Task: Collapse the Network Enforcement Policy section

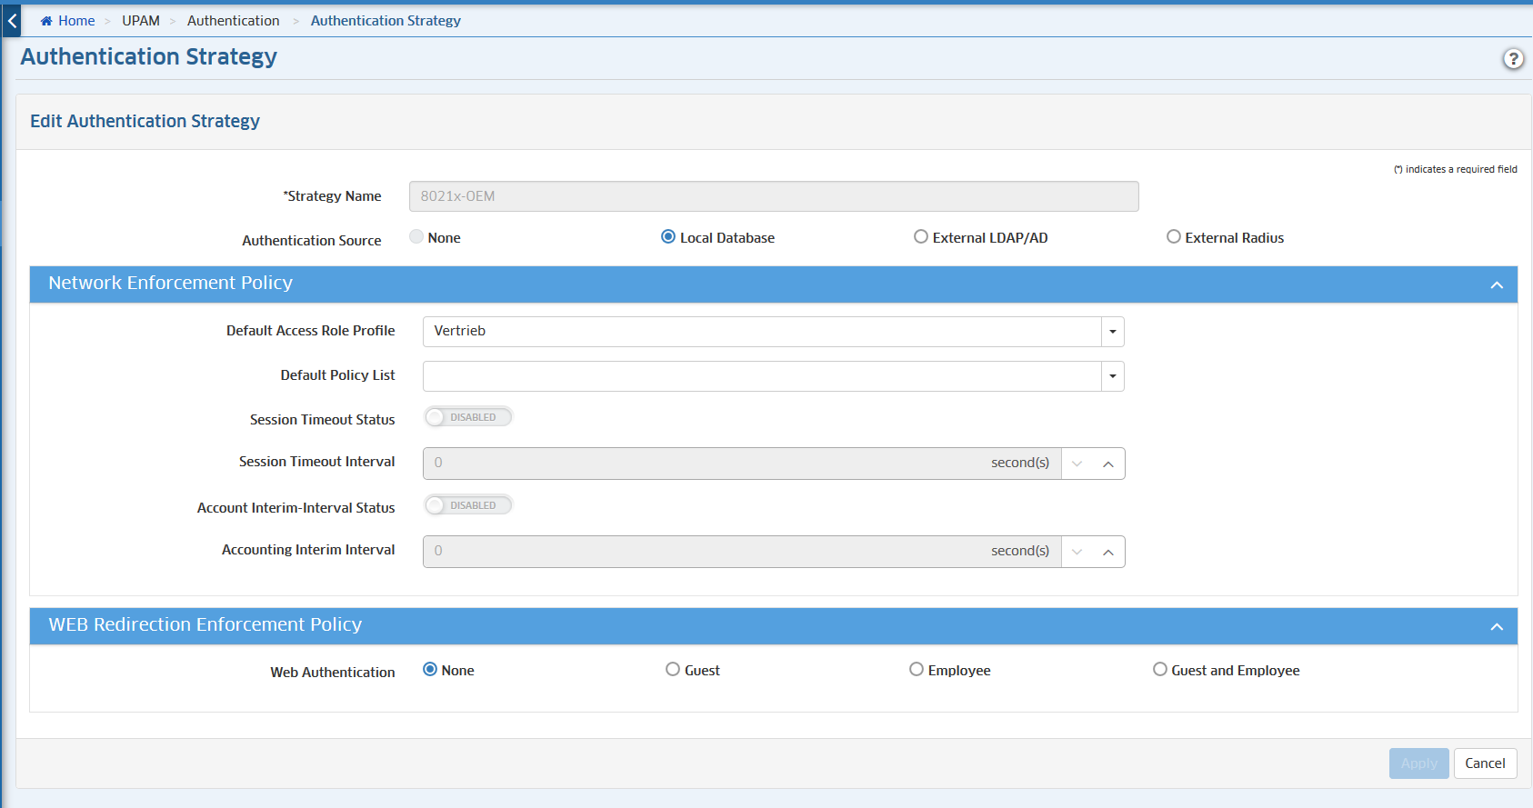Action: (x=1496, y=285)
